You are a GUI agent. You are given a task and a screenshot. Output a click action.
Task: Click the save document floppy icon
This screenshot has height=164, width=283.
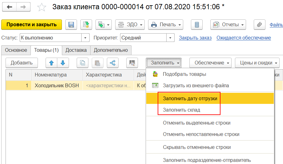71,25
